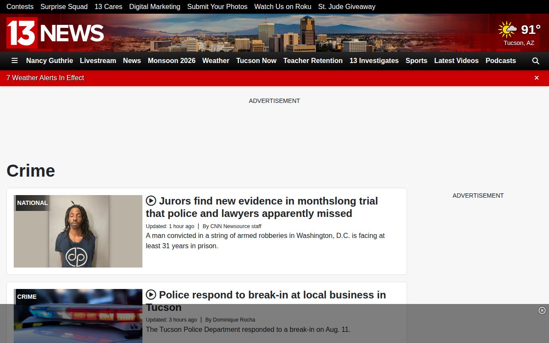This screenshot has width=549, height=343.
Task: Open Police respond to break-in headline
Action: pyautogui.click(x=266, y=301)
